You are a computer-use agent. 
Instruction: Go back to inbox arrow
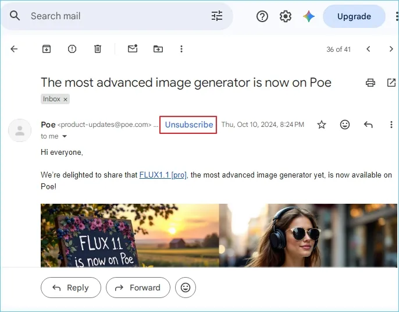[x=14, y=49]
